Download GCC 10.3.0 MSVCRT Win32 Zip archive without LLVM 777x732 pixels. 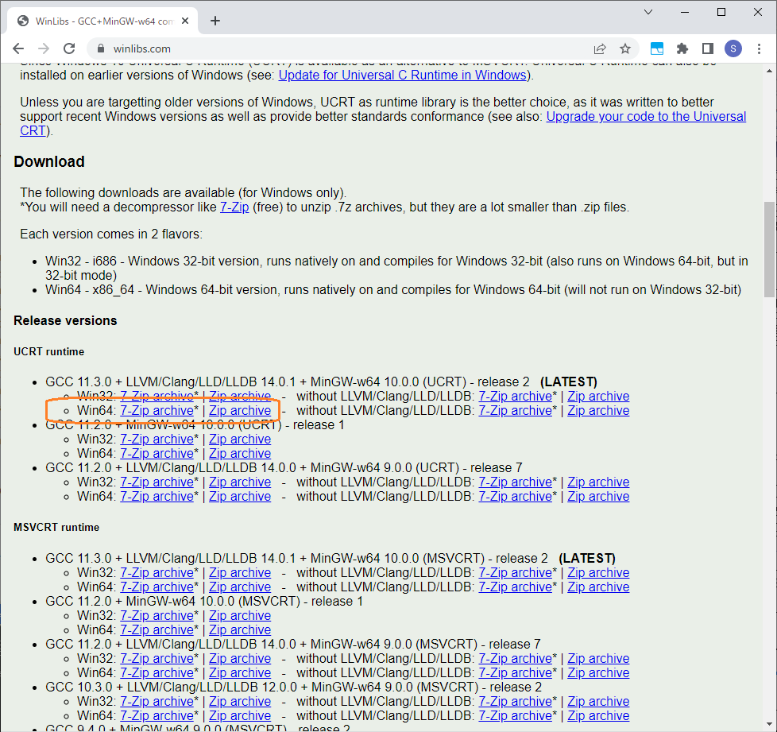[598, 702]
